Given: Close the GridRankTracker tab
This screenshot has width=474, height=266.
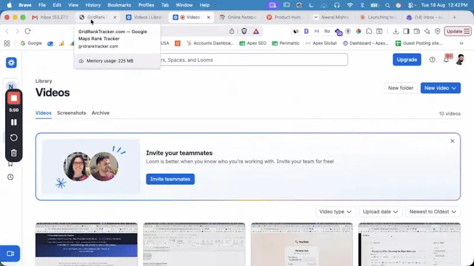Looking at the screenshot, I should coord(115,18).
